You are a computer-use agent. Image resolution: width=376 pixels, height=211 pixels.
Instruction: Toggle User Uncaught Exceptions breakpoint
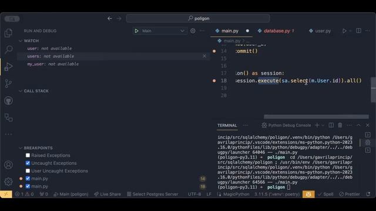(28, 171)
